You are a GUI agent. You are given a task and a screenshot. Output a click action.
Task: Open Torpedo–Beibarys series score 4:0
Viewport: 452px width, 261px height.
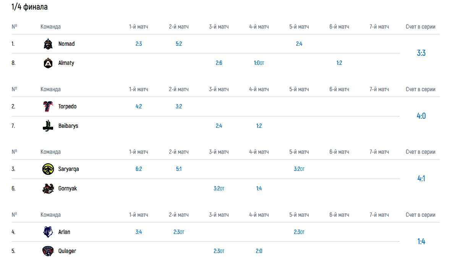[x=421, y=116]
